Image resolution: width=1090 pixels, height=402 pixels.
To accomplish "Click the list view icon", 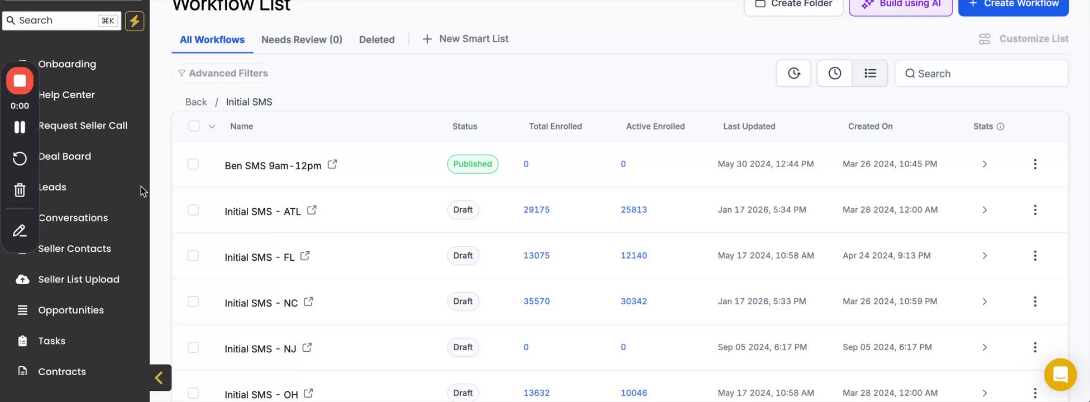I will (870, 73).
